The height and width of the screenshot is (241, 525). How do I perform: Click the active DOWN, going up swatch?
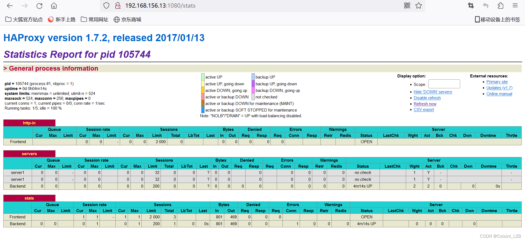coord(203,90)
